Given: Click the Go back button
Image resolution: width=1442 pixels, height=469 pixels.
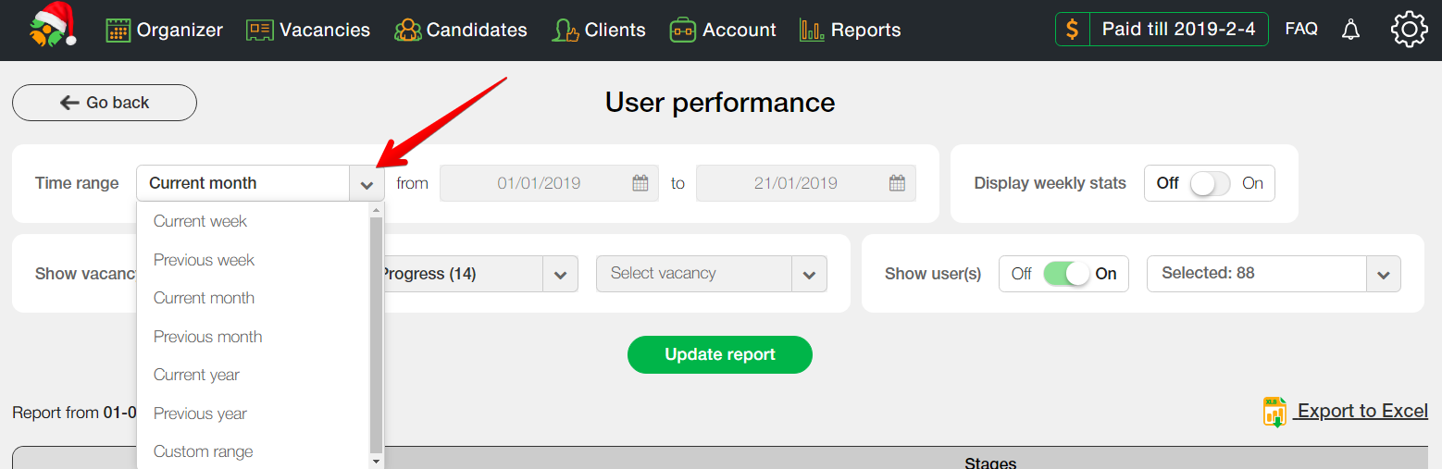Looking at the screenshot, I should (x=105, y=103).
